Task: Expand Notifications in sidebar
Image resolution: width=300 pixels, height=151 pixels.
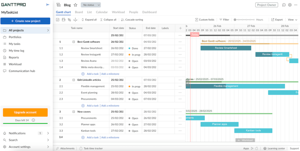Action: click(48, 133)
